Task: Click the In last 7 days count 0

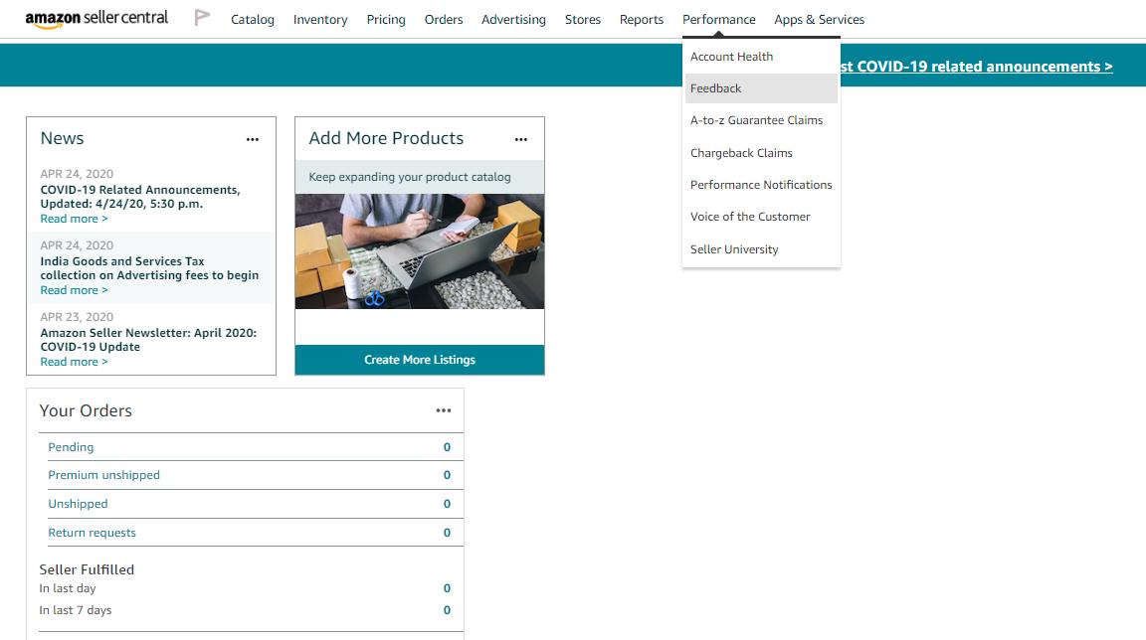Action: (447, 610)
